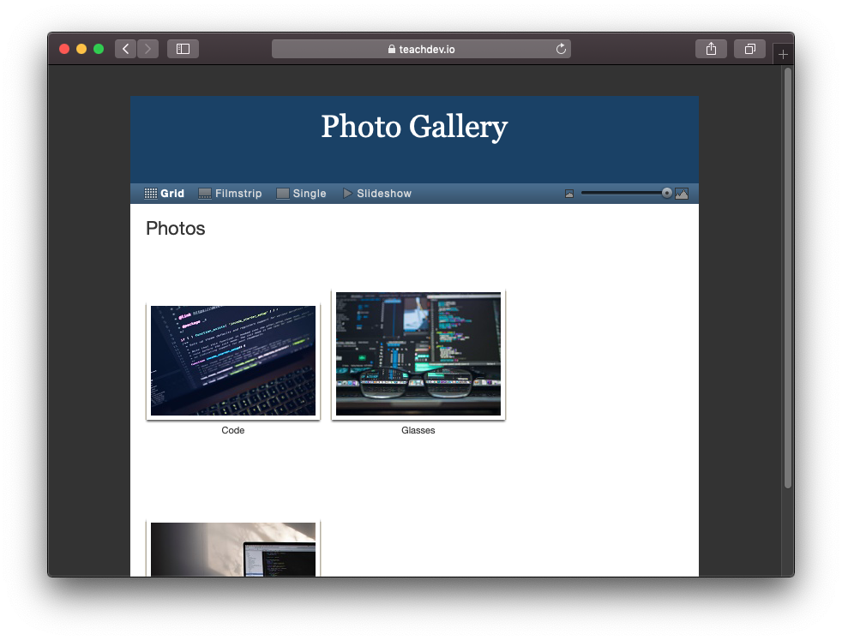This screenshot has height=640, width=842.
Task: Open the Code photo thumbnail
Action: (233, 361)
